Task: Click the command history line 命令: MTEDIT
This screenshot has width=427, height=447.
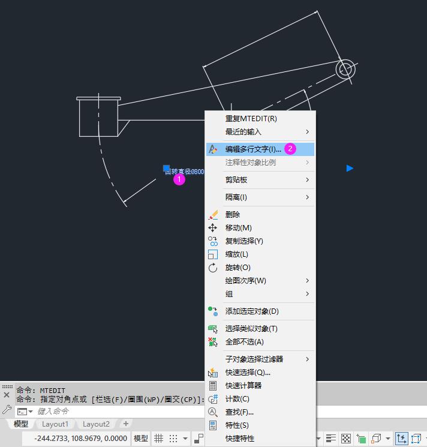Action: [x=41, y=391]
